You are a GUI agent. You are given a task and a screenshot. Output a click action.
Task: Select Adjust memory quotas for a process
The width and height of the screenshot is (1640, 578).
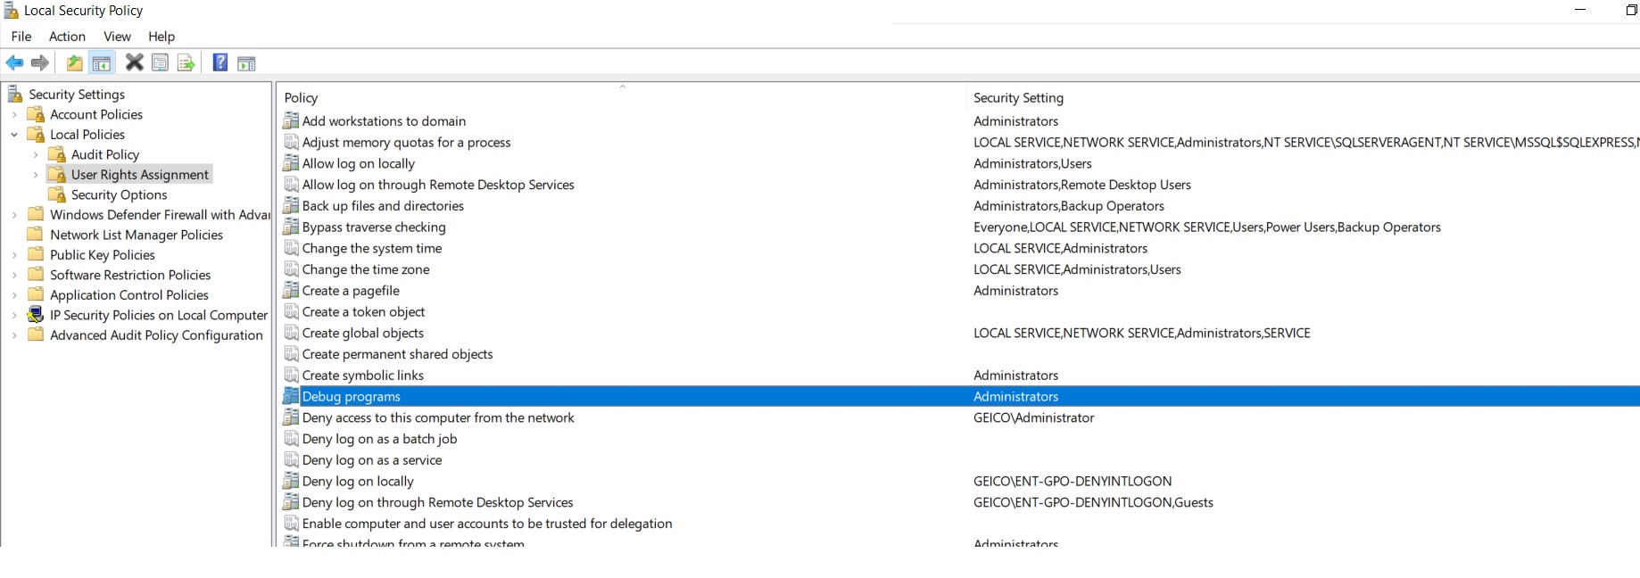(406, 142)
